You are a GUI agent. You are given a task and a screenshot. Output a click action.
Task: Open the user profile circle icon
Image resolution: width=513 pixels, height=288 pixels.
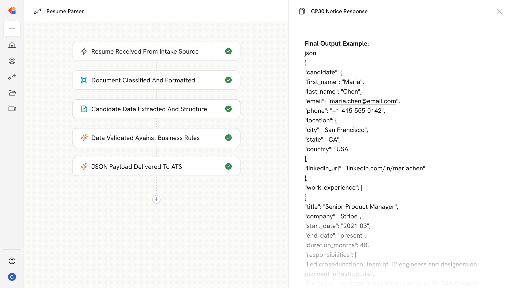(12, 61)
